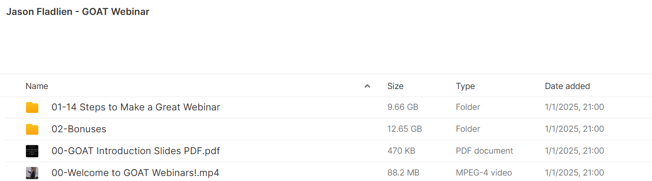This screenshot has width=652, height=181.
Task: Select the Welcome to GOAT Webinars video thumbnail
Action: pos(32,173)
